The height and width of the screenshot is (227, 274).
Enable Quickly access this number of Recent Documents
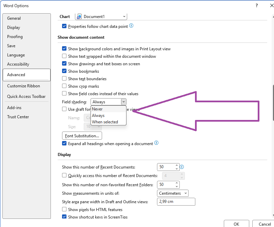pos(64,175)
